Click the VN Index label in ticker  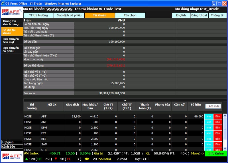(x=31, y=153)
